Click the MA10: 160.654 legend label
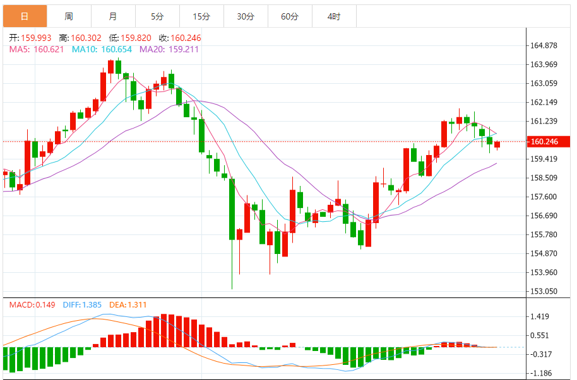Image resolution: width=577 pixels, height=380 pixels. coord(102,49)
